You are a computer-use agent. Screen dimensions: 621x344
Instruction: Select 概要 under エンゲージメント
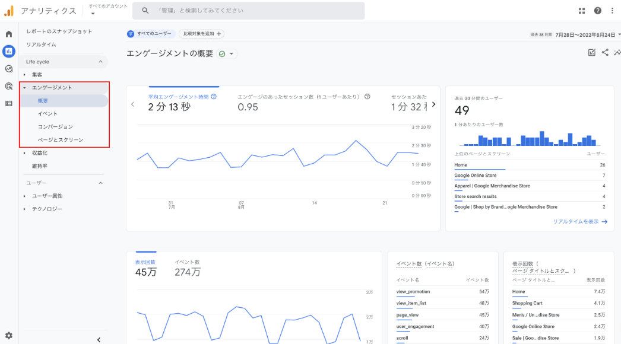[64, 101]
